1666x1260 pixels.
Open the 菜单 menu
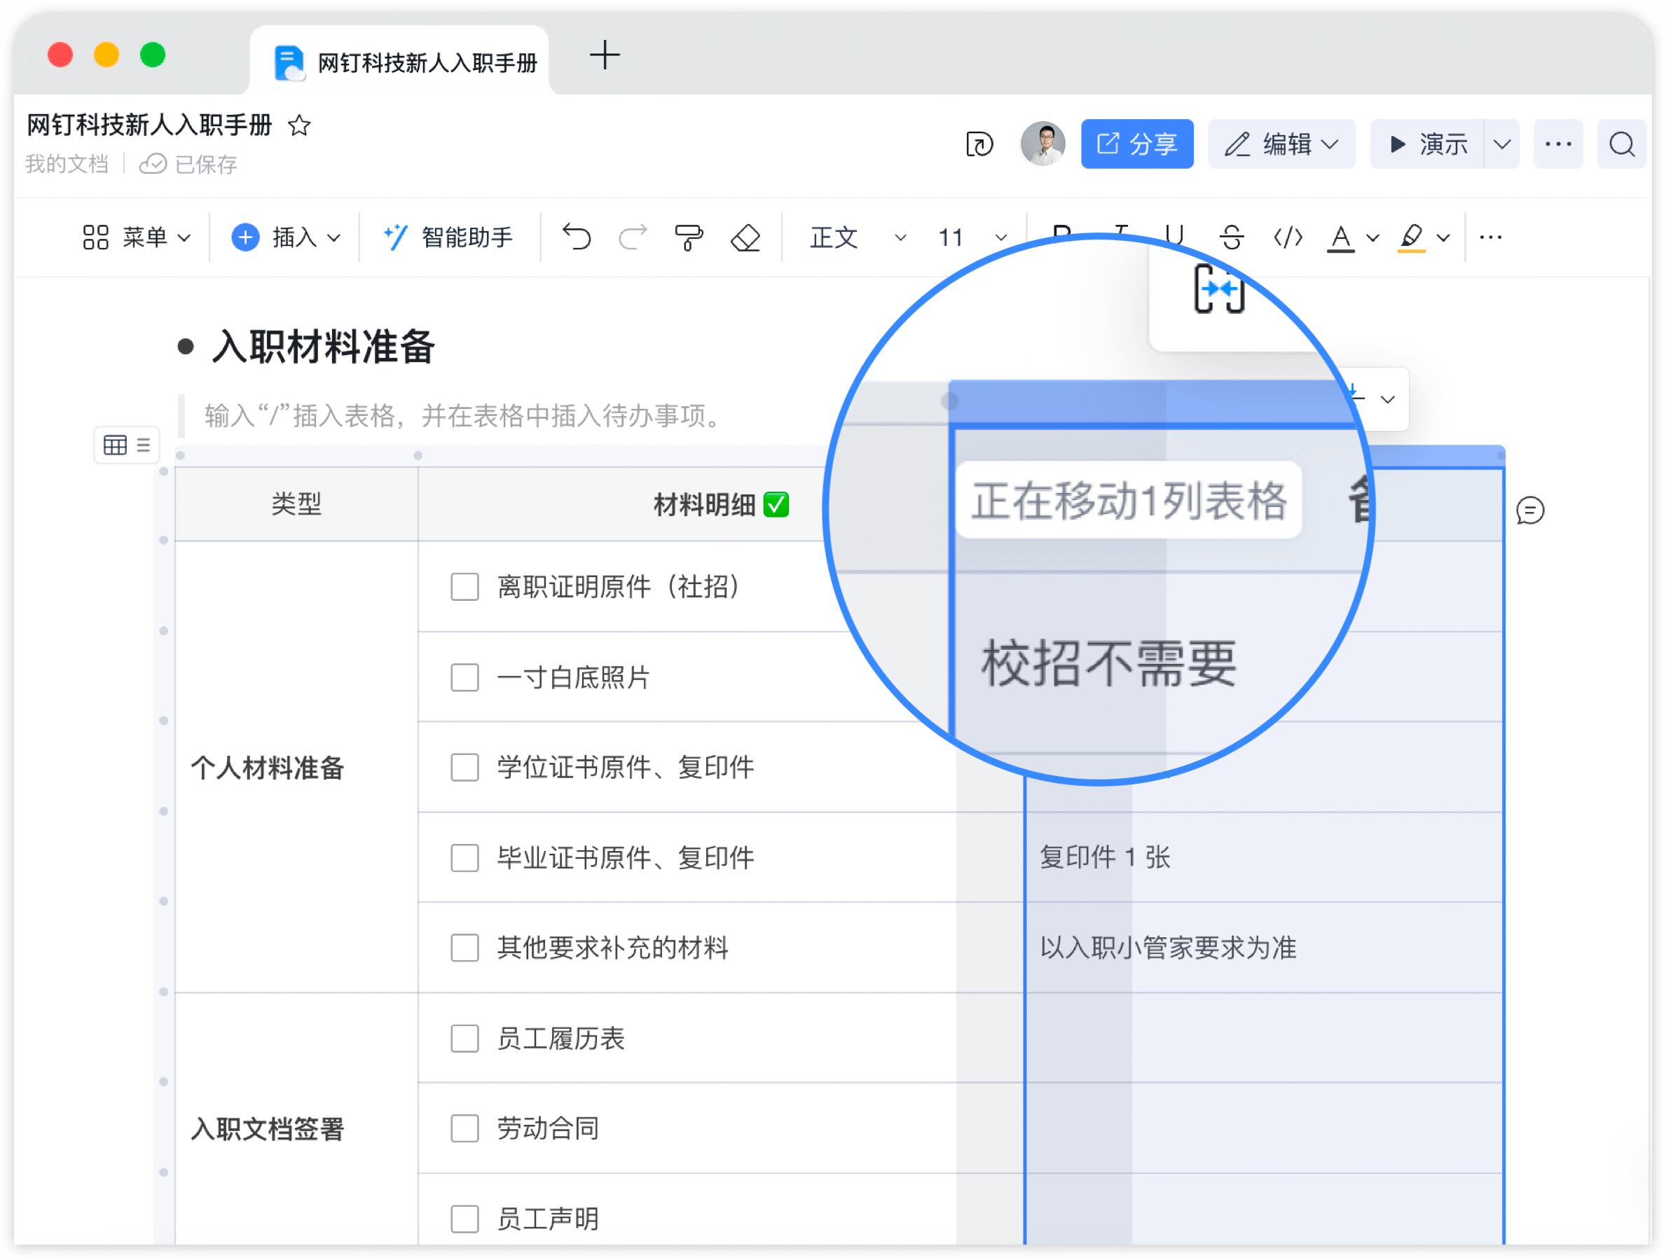click(138, 237)
